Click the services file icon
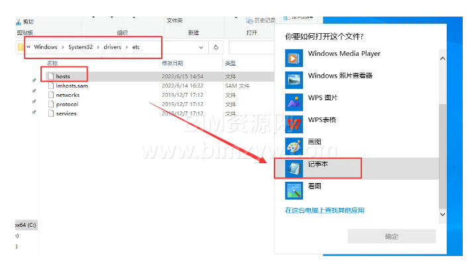Screen dimensions: 476x262 tap(51, 113)
